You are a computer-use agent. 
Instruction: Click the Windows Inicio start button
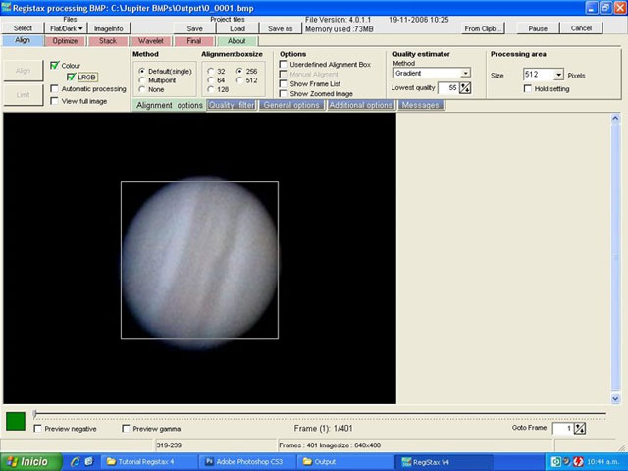click(27, 461)
